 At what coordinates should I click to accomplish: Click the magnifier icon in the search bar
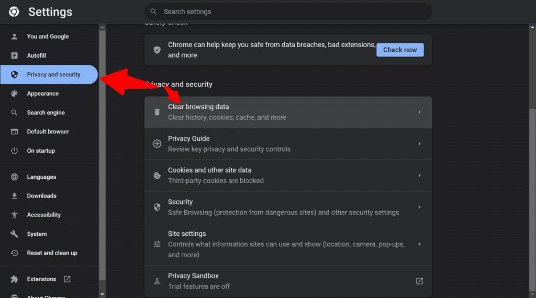(x=153, y=12)
